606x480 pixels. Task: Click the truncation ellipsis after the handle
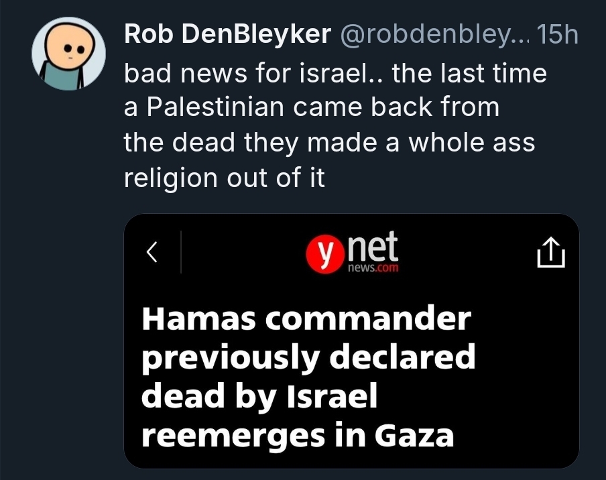pyautogui.click(x=520, y=36)
